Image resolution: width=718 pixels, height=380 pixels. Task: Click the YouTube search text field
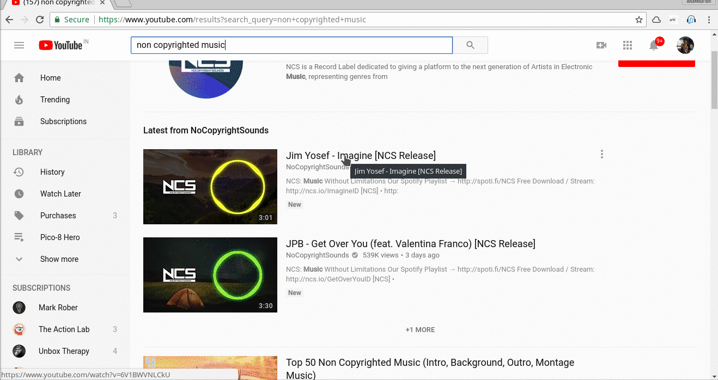click(291, 45)
